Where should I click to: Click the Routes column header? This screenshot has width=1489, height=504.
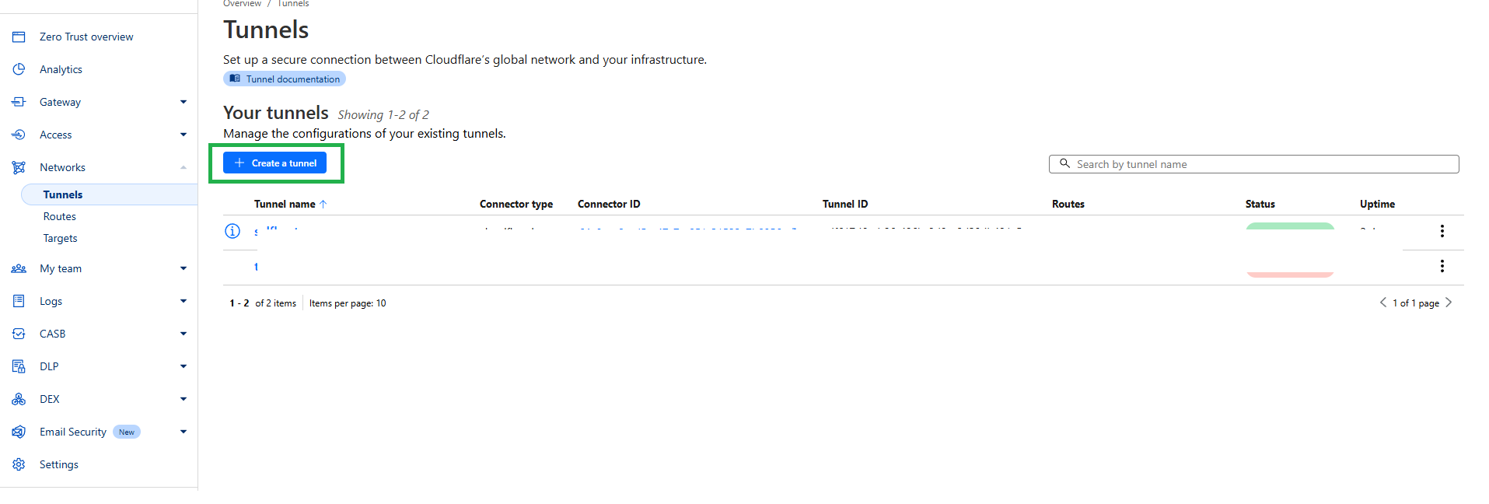click(x=1068, y=204)
